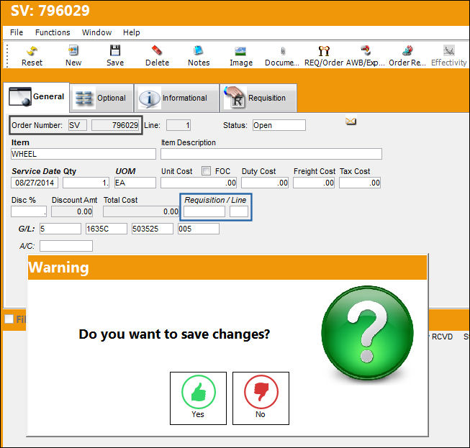
Task: Click the UOM field showing EA
Action: (x=135, y=183)
